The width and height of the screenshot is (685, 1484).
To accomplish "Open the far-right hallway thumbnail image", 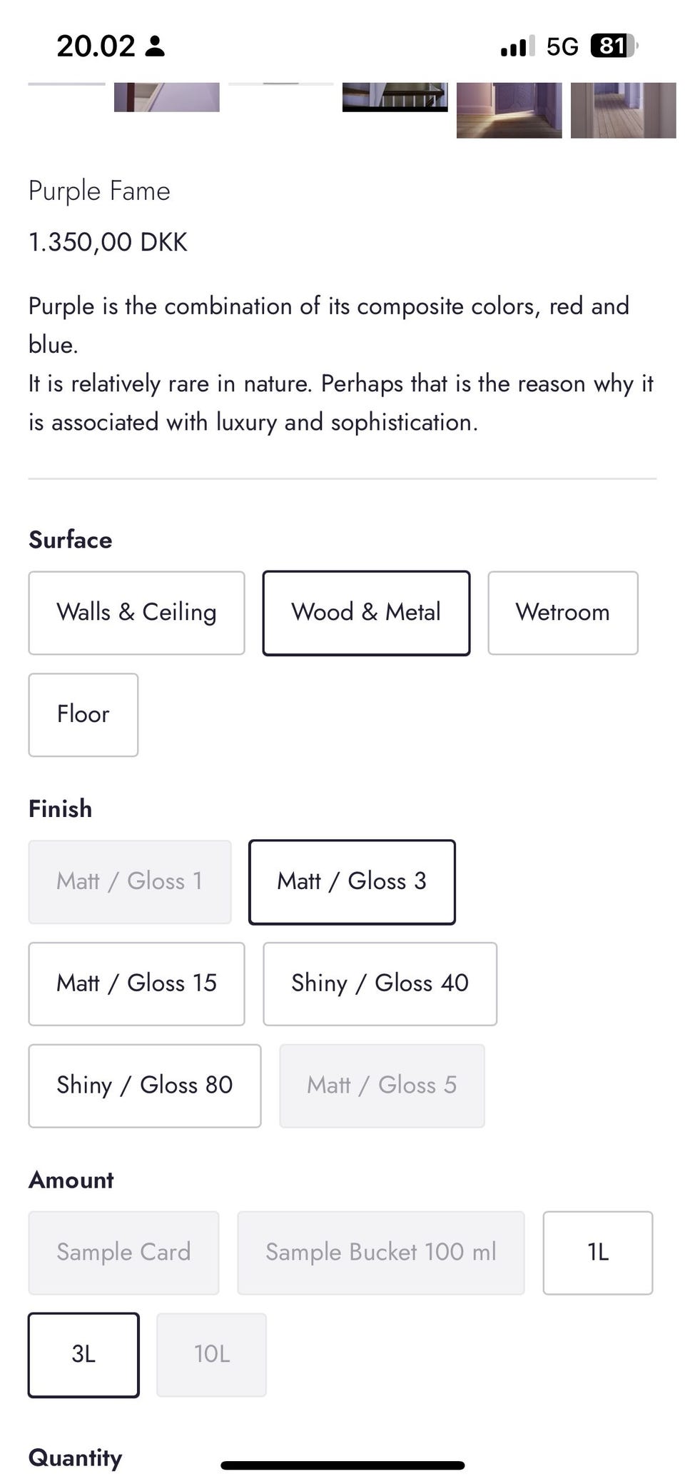I will (623, 109).
